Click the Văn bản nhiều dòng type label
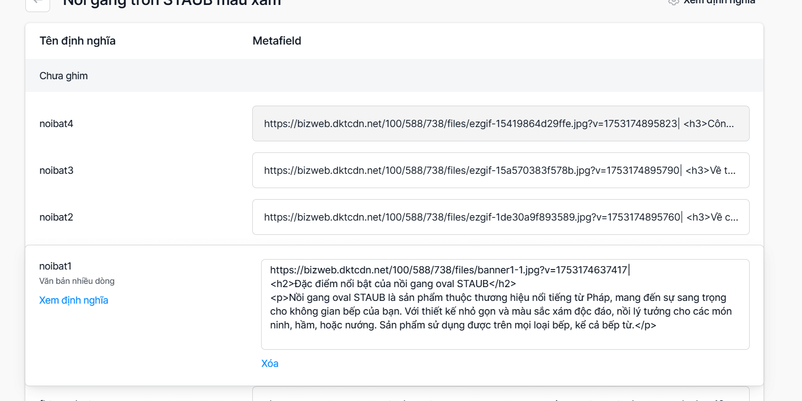 77,281
